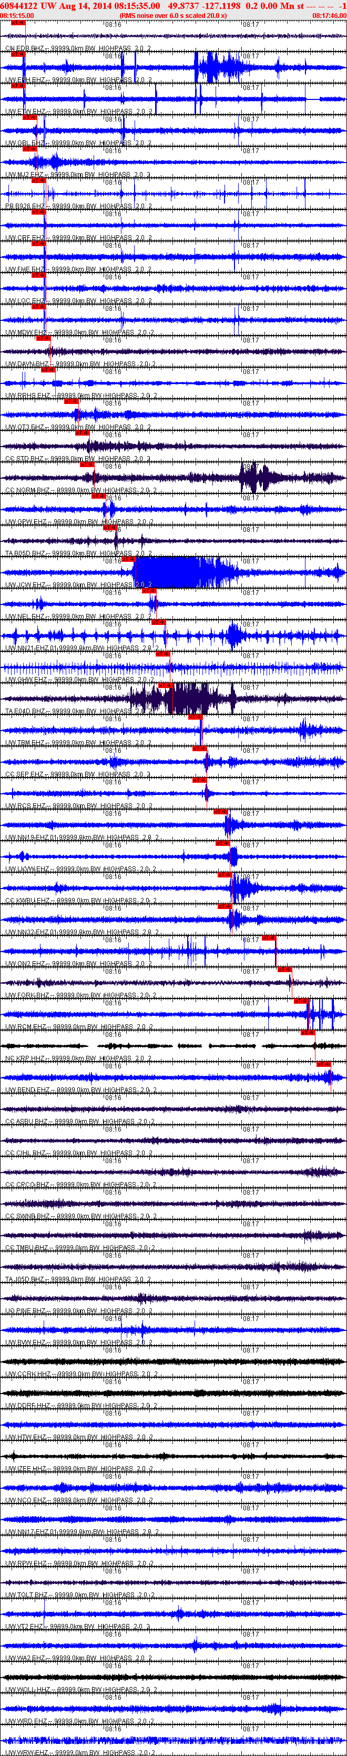Image resolution: width=347 pixels, height=1756 pixels.
Task: Click the coordinates 49.8737 -127.1198 in header
Action: [205, 5]
